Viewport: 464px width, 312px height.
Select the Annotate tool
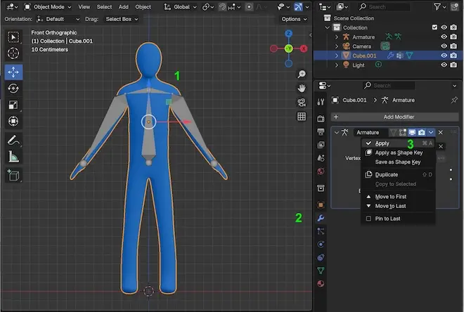click(x=13, y=140)
